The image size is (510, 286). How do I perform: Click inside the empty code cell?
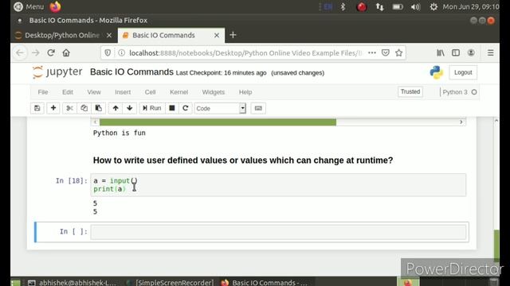coord(278,232)
